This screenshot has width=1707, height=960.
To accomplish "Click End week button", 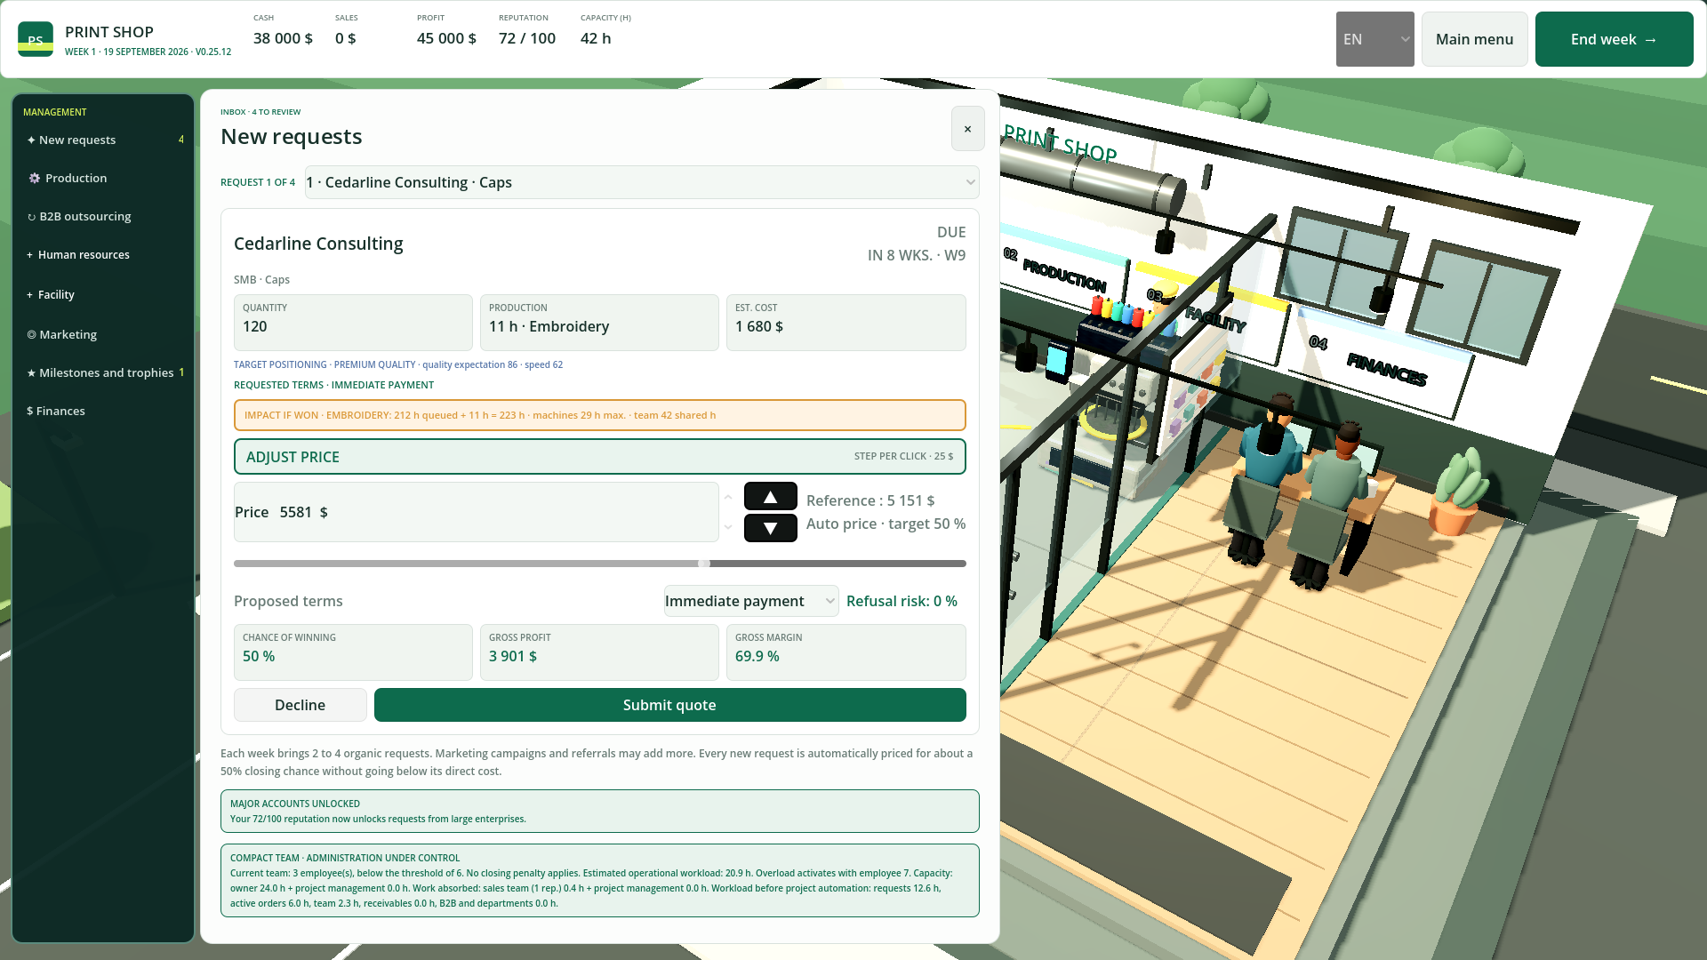I will click(x=1614, y=39).
